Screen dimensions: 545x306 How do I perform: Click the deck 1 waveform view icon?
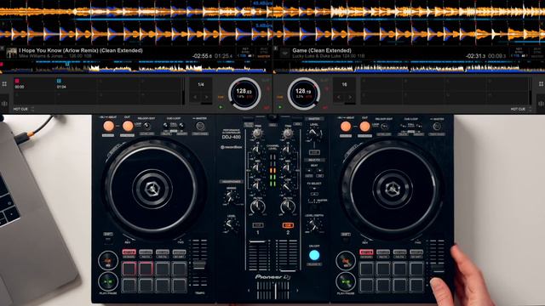click(x=4, y=104)
